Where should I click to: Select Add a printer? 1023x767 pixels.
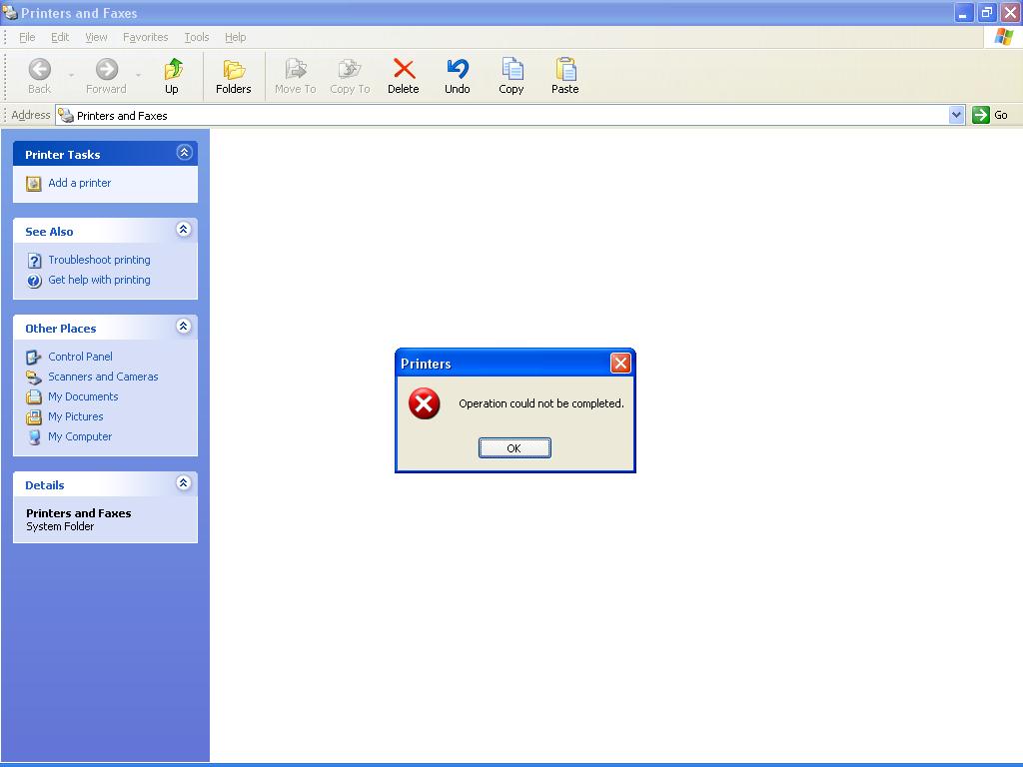point(79,183)
